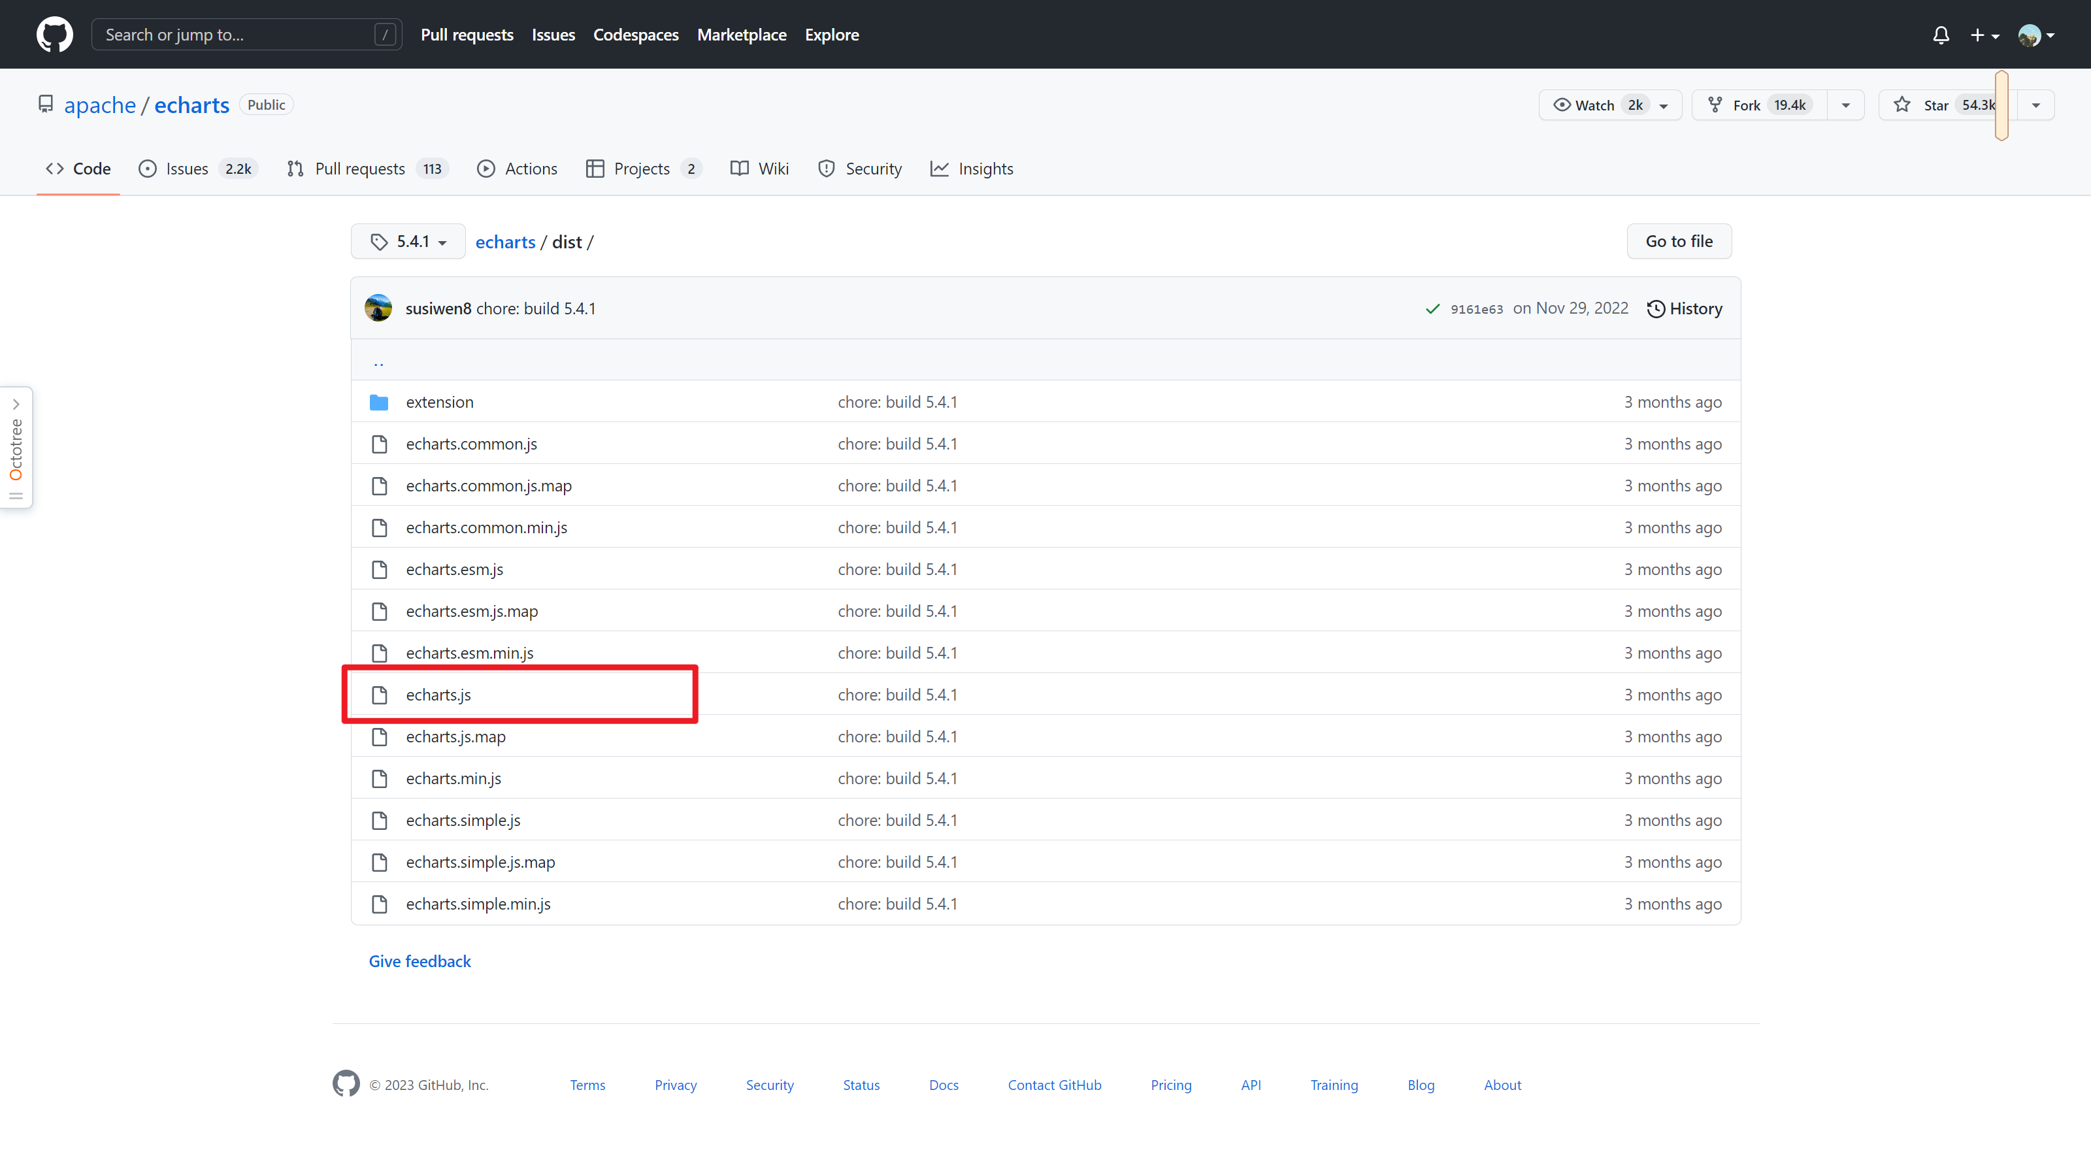Open the notifications bell
2091x1171 pixels.
pos(1941,35)
